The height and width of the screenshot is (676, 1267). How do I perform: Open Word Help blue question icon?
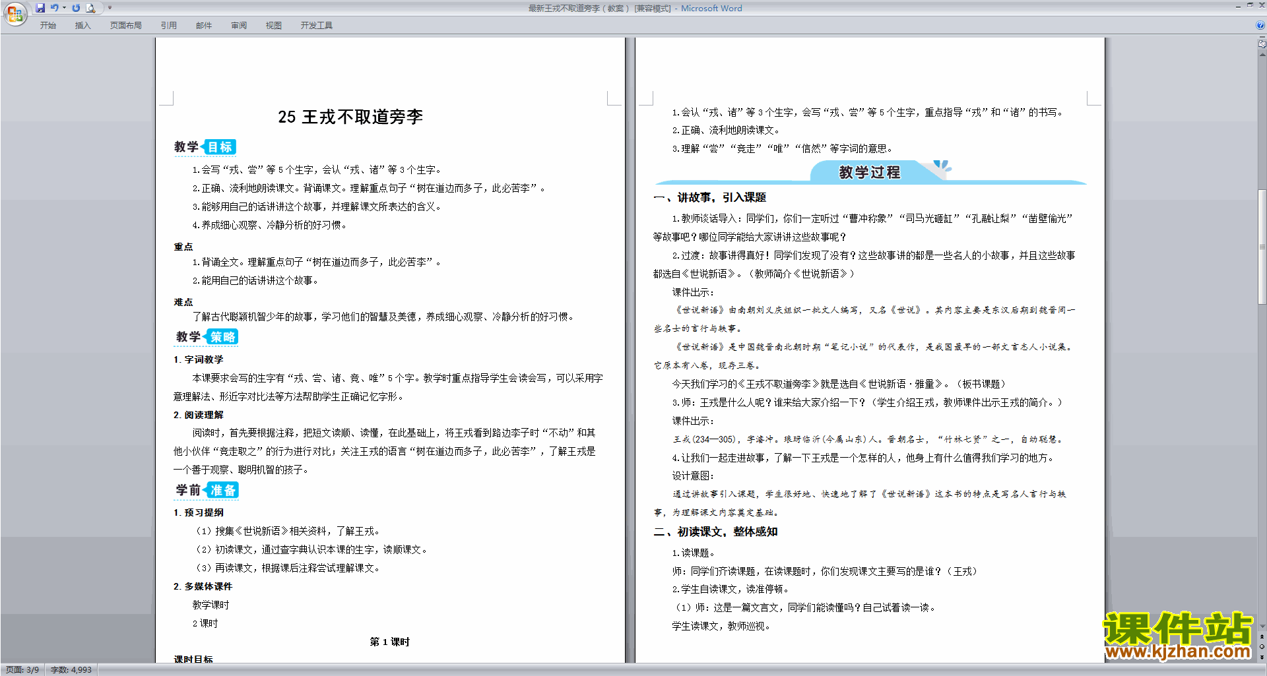(1260, 25)
